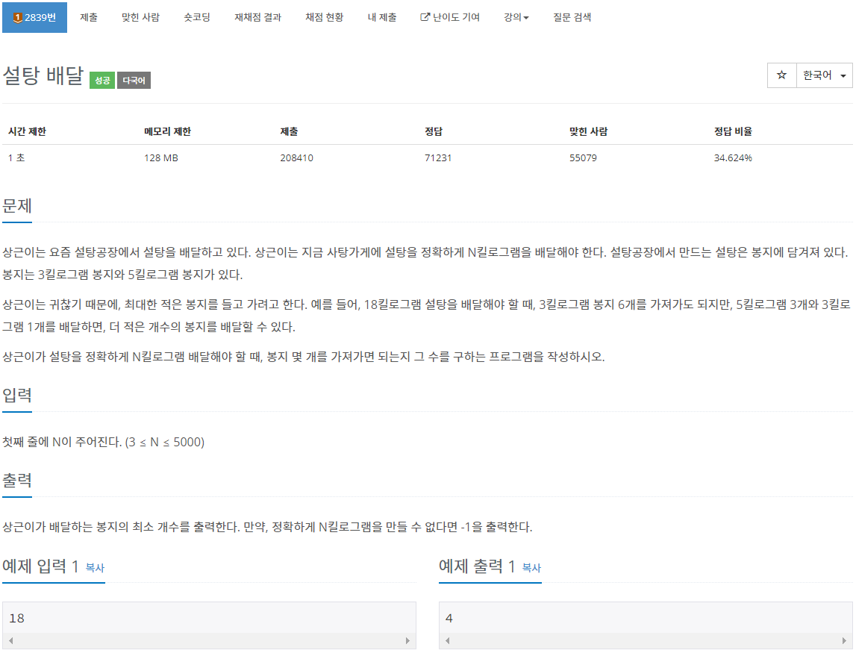The image size is (856, 662).
Task: Click the 정답 count value 71231
Action: pyautogui.click(x=438, y=158)
